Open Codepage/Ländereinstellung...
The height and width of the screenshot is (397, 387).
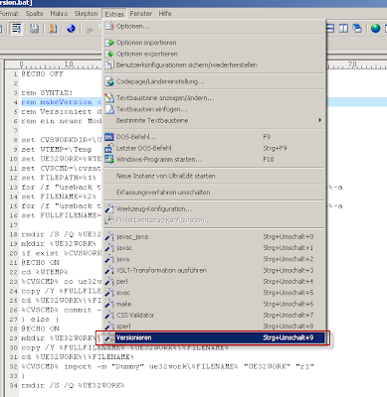(x=215, y=81)
